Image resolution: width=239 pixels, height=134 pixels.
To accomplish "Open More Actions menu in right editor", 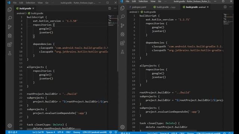I will [231, 7].
